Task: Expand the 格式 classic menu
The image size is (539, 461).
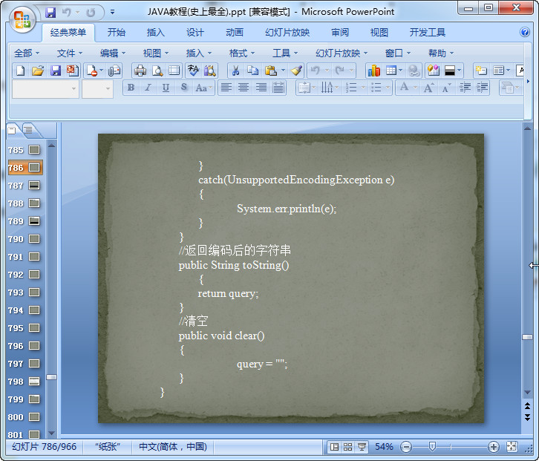Action: (x=241, y=53)
